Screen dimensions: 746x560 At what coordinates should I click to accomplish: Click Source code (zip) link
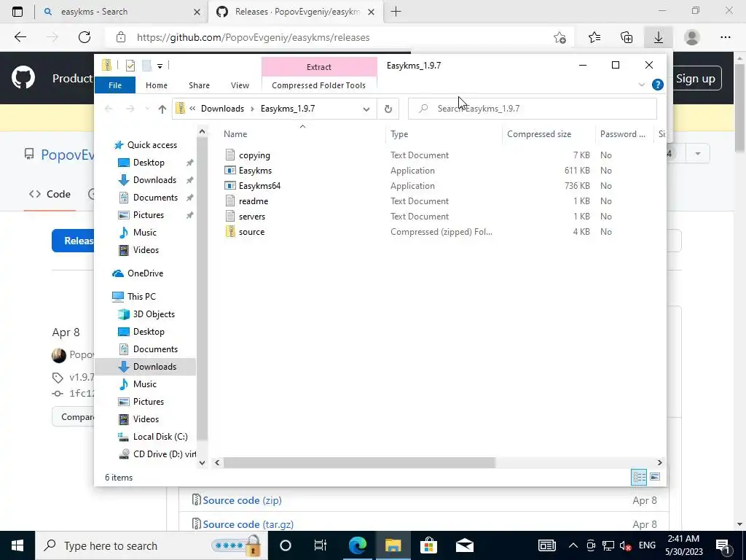point(242,500)
